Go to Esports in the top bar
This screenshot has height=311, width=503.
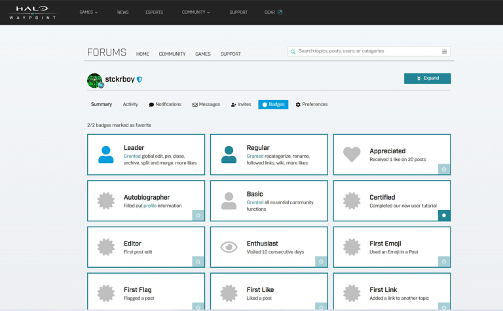click(155, 12)
